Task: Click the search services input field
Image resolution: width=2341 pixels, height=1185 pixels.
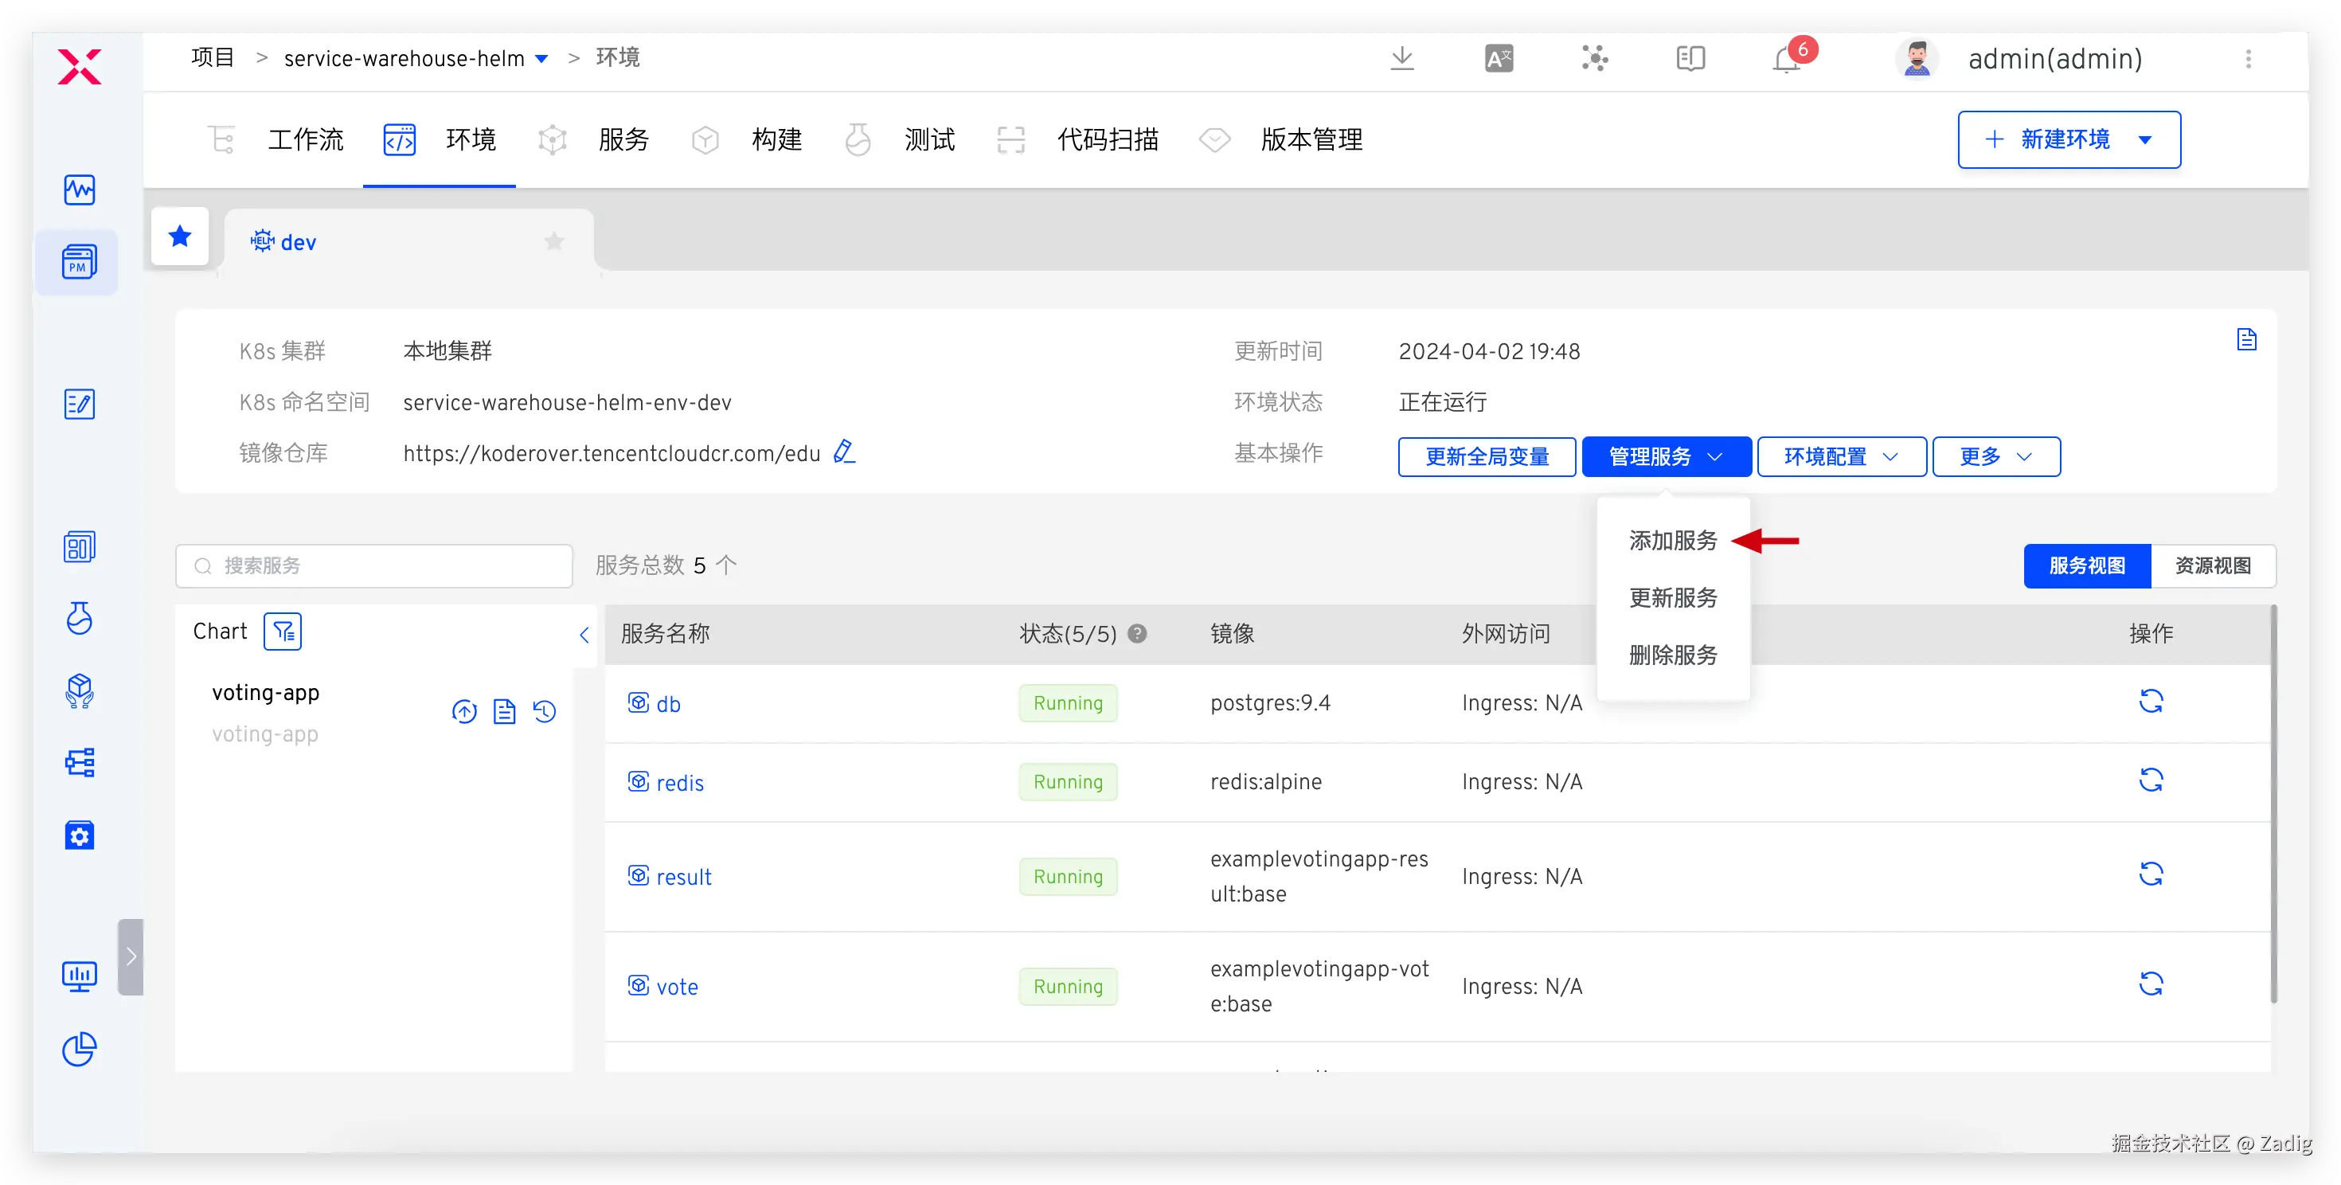Action: point(374,566)
